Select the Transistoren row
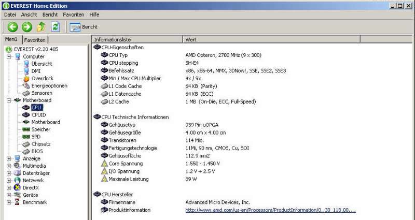This screenshot has width=415, height=220. click(153, 140)
